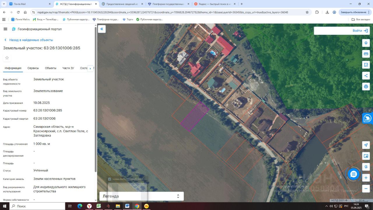The image size is (373, 210).
Task: Open the Почта Mail.ru bookmark
Action: (20, 20)
